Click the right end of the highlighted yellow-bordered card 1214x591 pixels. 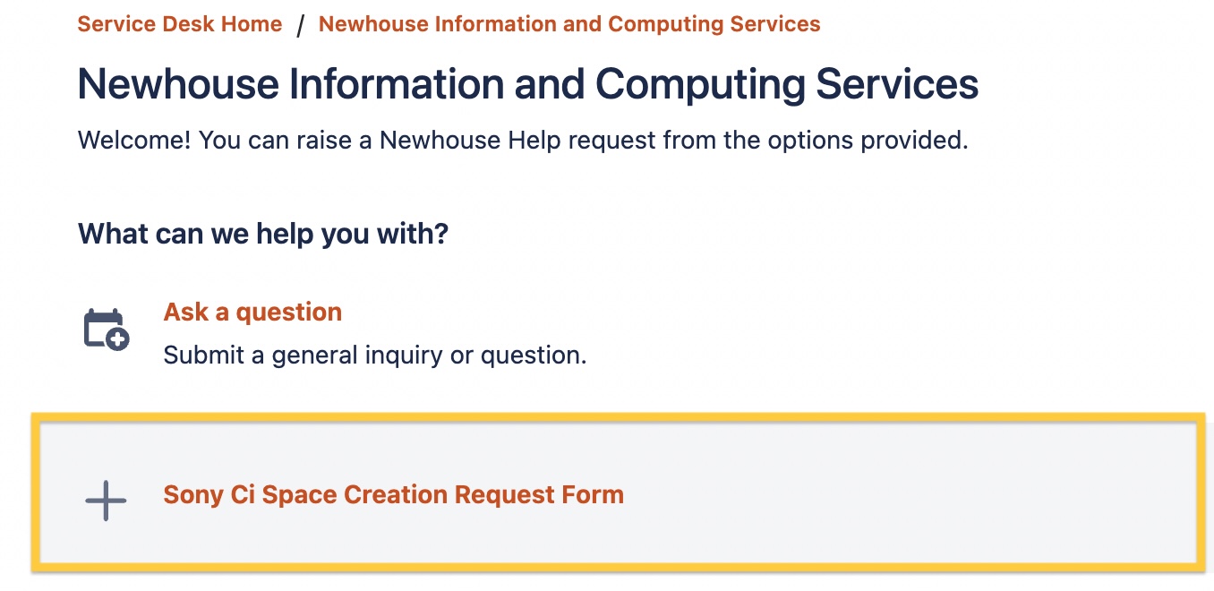[x=1164, y=492]
